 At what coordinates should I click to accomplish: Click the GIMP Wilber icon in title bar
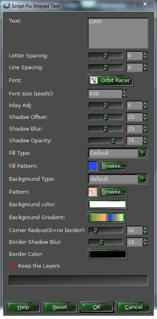click(6, 6)
